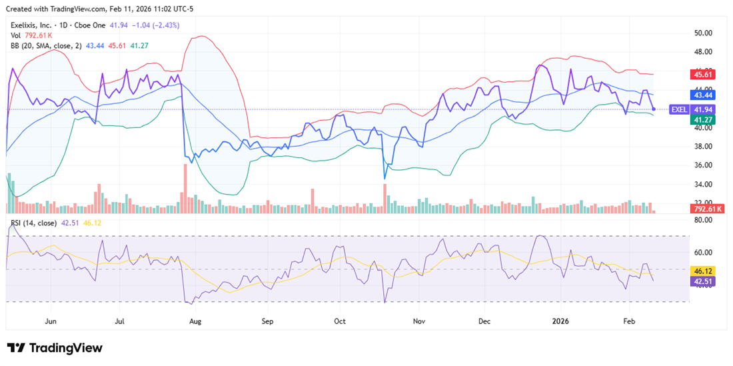The width and height of the screenshot is (733, 366).
Task: Click the red 45.61 upper band price label
Action: coord(704,75)
